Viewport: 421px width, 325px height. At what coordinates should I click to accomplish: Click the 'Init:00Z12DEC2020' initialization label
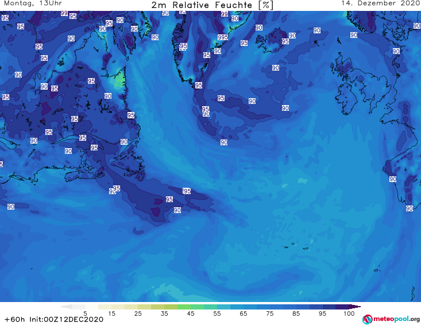pyautogui.click(x=66, y=319)
